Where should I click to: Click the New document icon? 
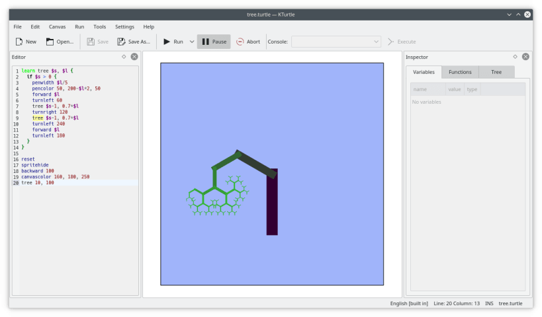[x=19, y=42]
